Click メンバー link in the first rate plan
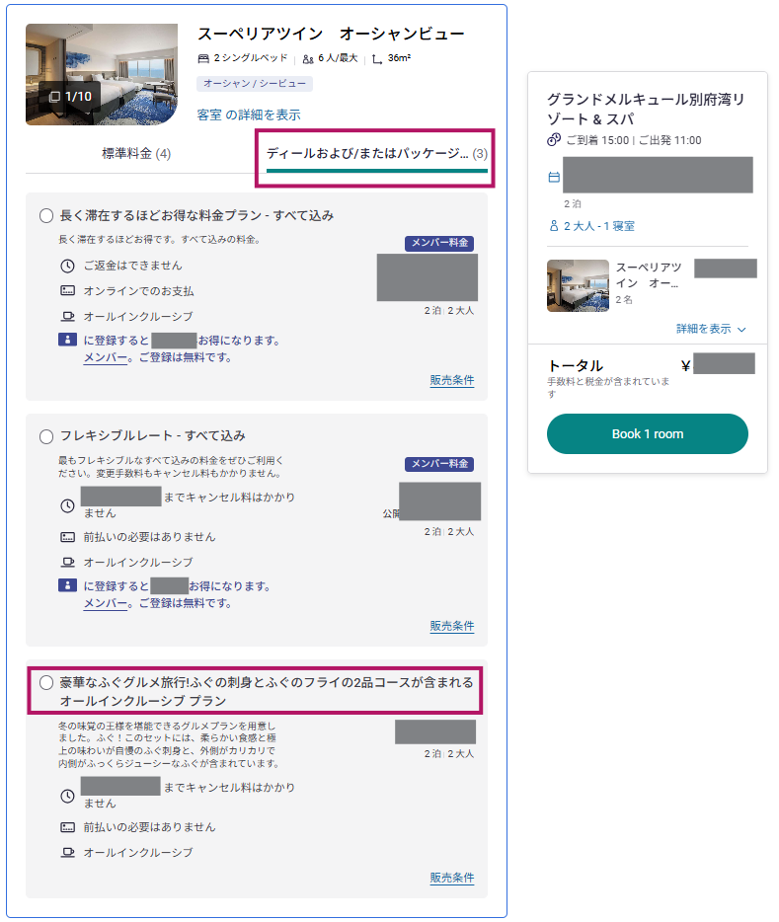779x922 pixels. point(105,357)
